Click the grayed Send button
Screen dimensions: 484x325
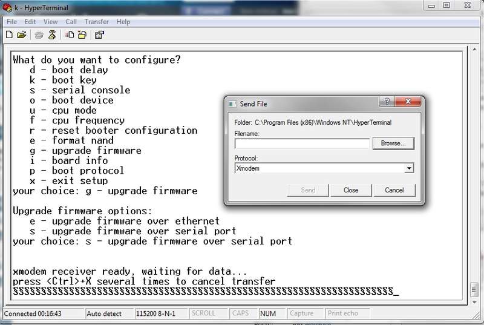[x=308, y=190]
